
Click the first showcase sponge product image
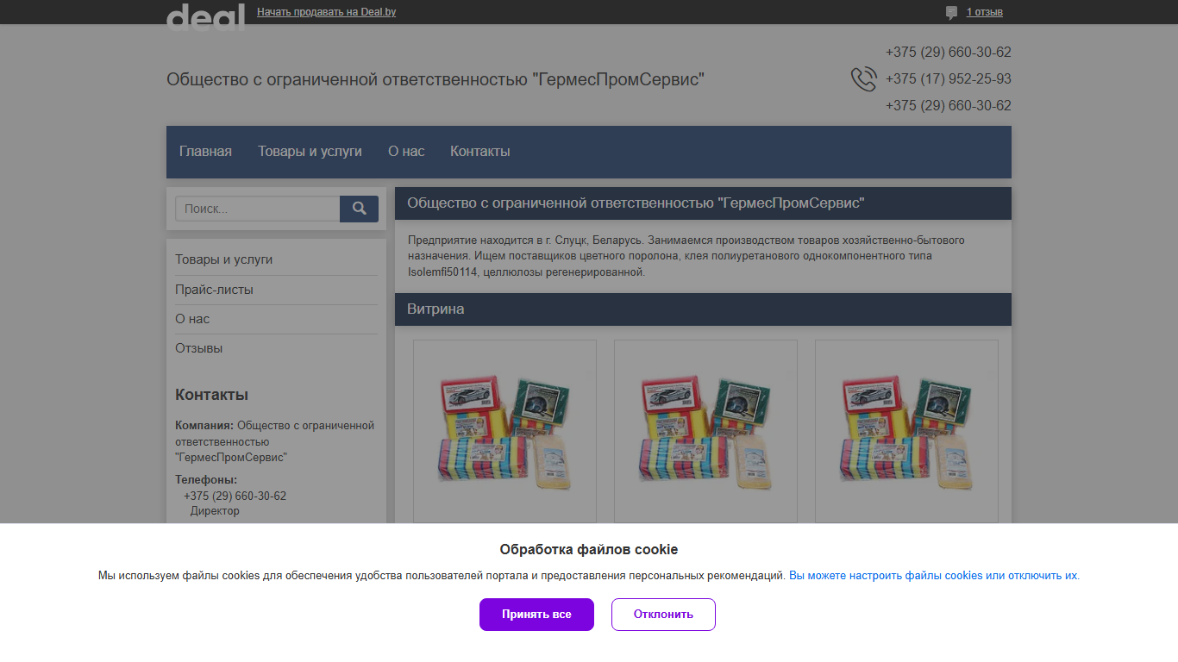coord(504,431)
